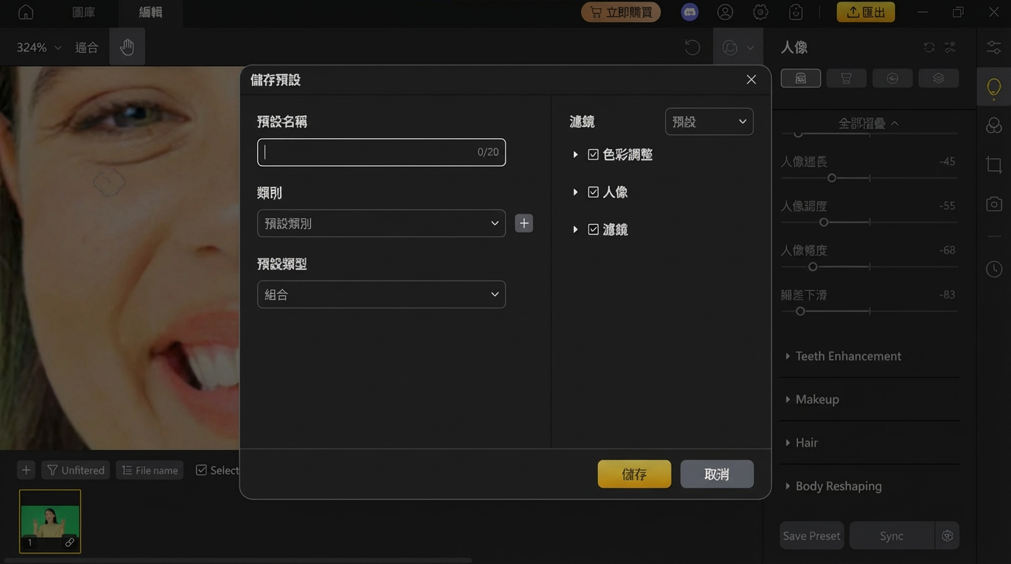The image size is (1011, 564).
Task: Click the yellow 儲存 button
Action: pos(634,474)
